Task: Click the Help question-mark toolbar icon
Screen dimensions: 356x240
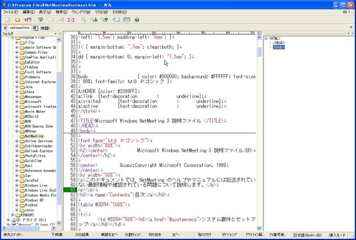Action: [x=137, y=20]
